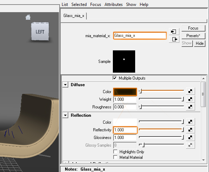The image size is (209, 172).
Task: Open the List menu
Action: 65,5
